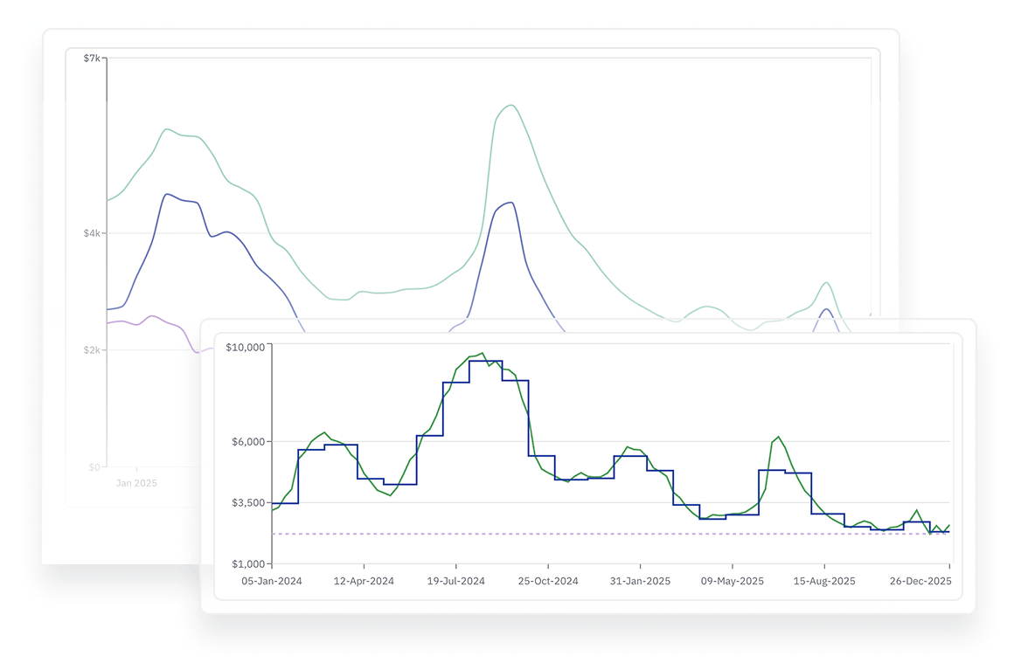
Task: Select the 12-Apr-2024 date label
Action: (363, 580)
